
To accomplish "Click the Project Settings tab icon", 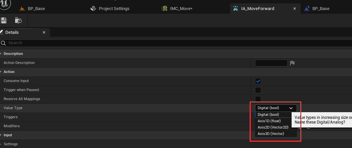I will 93,8.
